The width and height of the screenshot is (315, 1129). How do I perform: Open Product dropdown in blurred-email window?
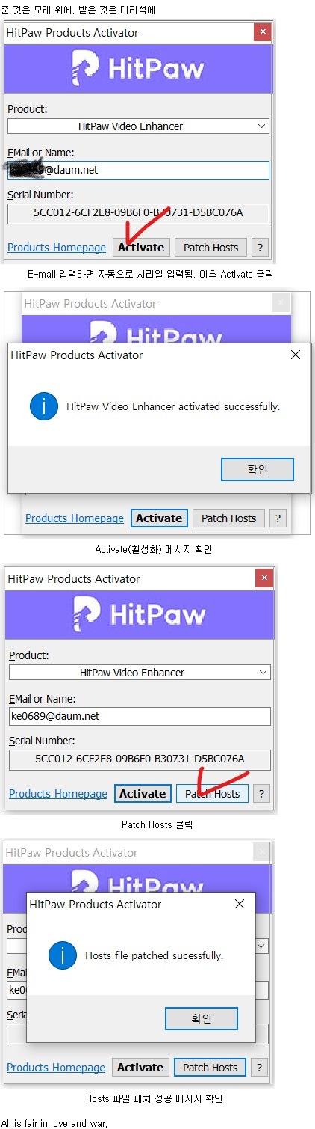tap(138, 126)
